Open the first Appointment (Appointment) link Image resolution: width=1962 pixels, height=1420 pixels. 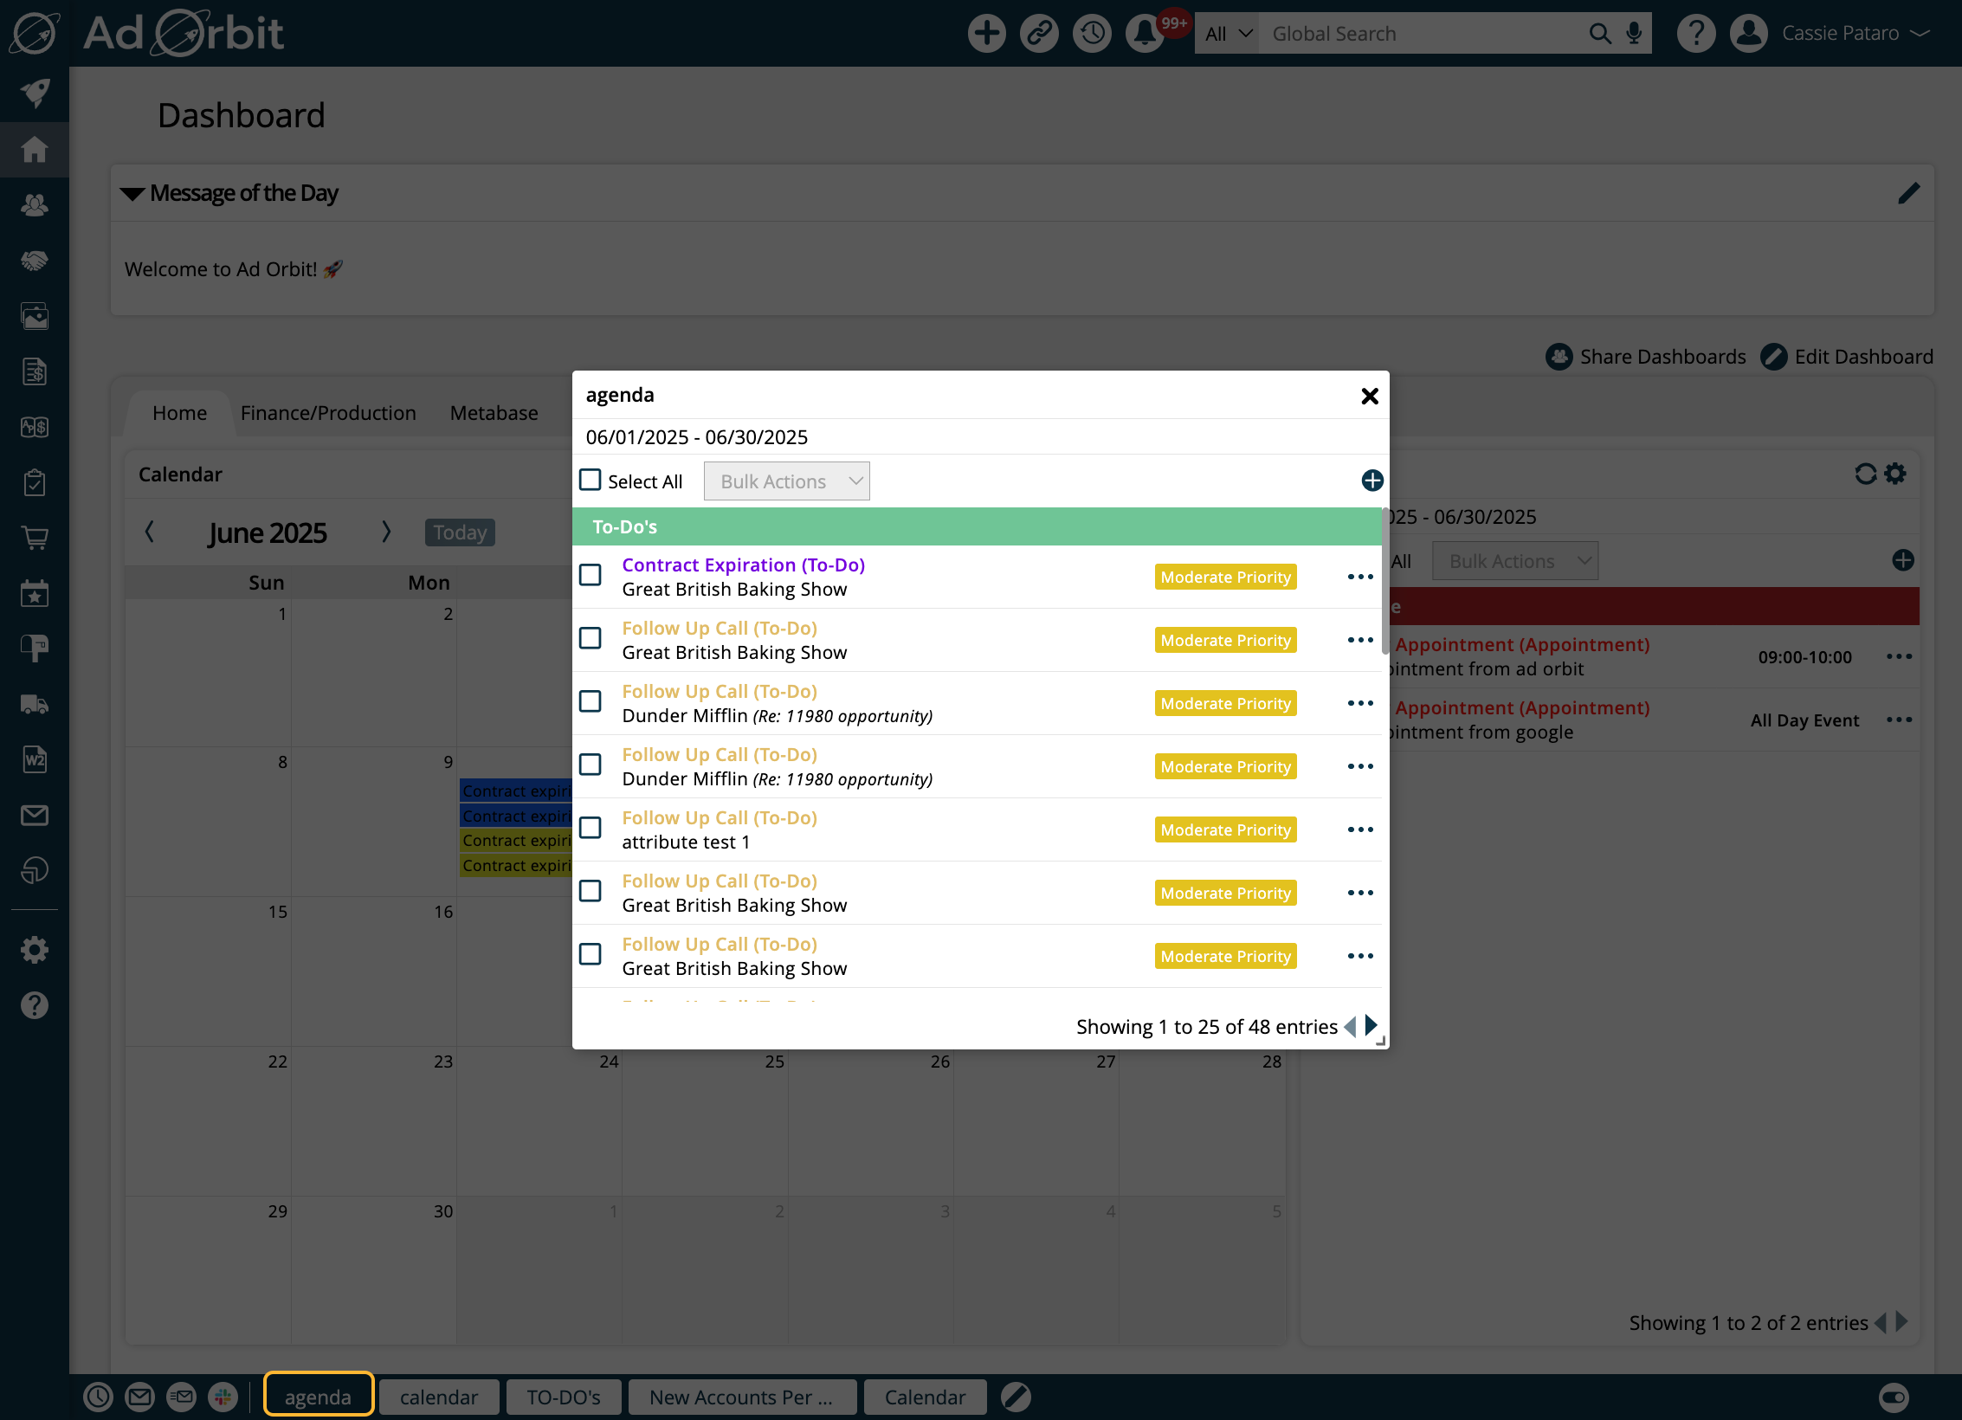(x=1521, y=644)
